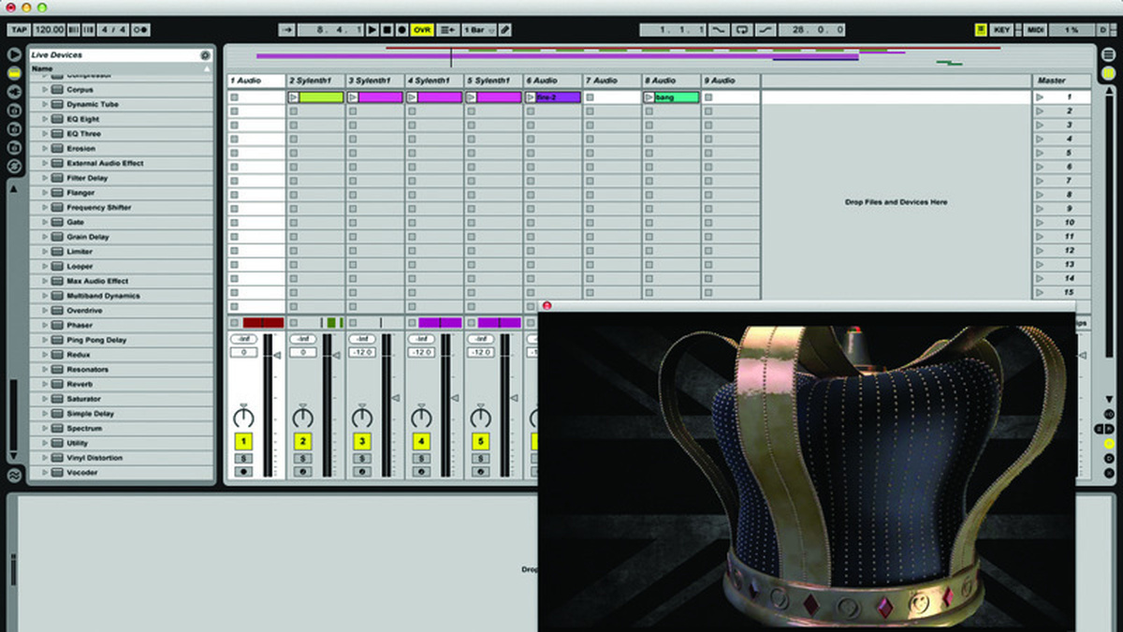Viewport: 1123px width, 632px height.
Task: Toggle the metronome in the top bar
Action: [x=140, y=30]
